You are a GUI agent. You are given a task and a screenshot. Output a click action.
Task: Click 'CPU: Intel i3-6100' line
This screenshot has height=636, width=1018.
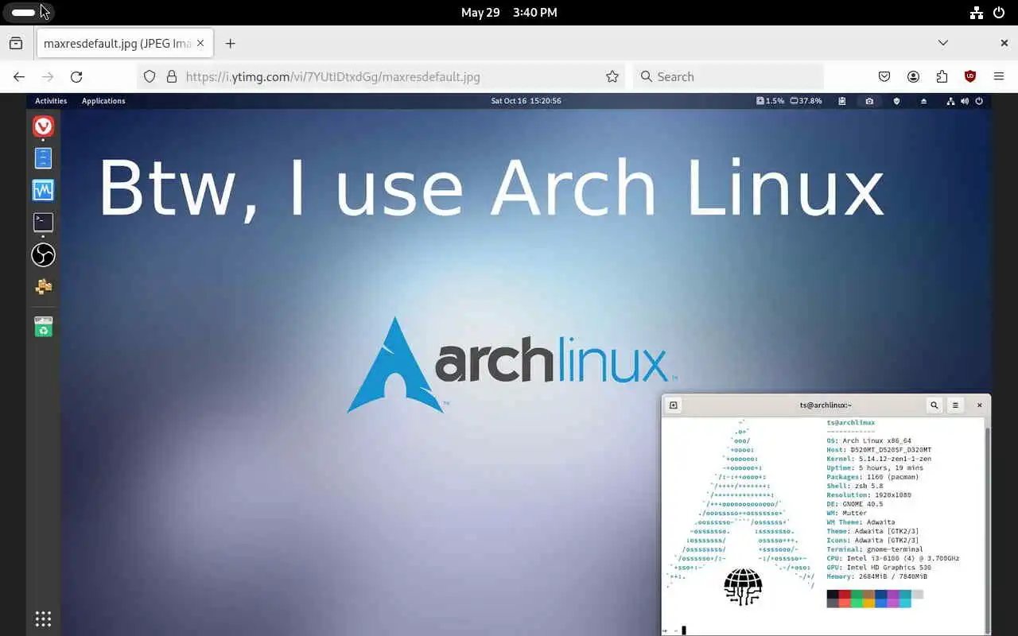point(892,558)
